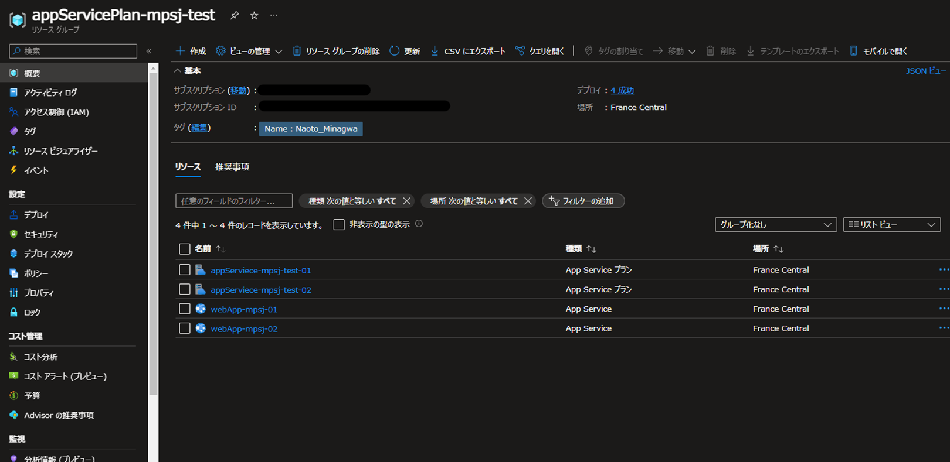This screenshot has width=950, height=462.
Task: Click the 予算 budget icon
Action: point(13,396)
